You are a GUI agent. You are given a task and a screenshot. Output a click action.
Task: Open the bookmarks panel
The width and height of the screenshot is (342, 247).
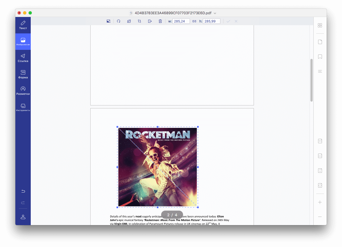click(x=320, y=57)
